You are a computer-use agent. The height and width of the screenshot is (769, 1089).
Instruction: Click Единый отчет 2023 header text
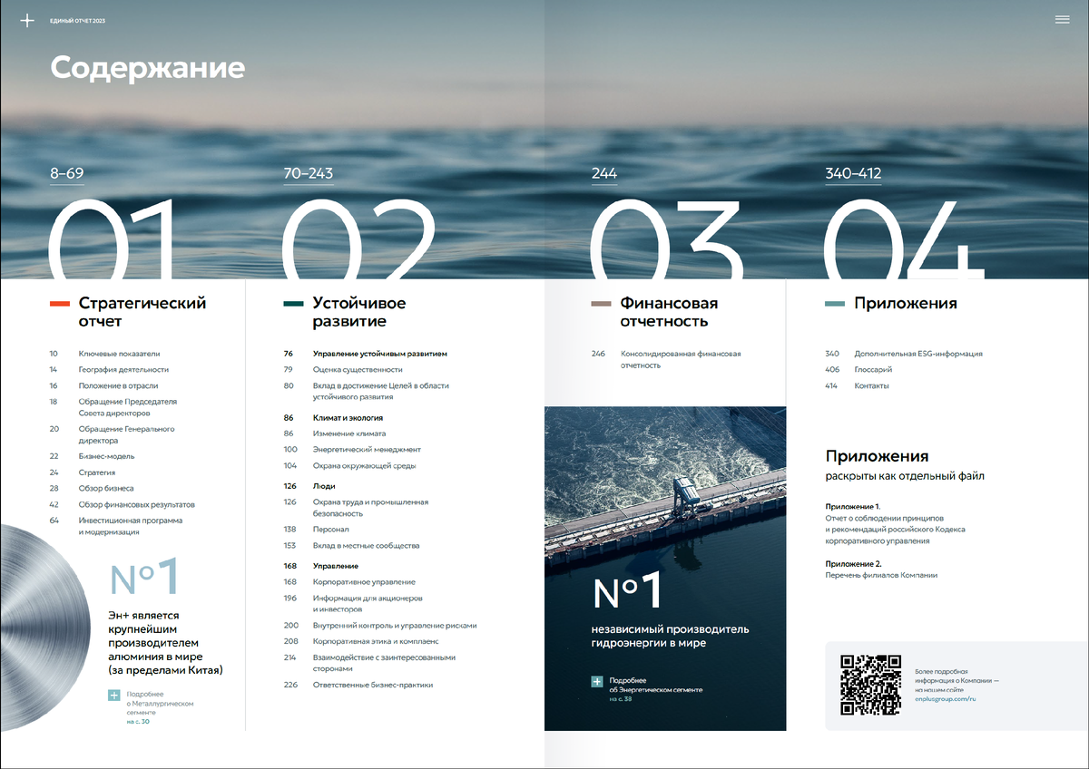click(x=78, y=20)
